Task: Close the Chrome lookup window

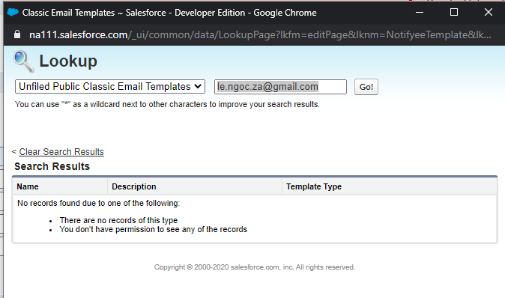Action: pyautogui.click(x=489, y=12)
